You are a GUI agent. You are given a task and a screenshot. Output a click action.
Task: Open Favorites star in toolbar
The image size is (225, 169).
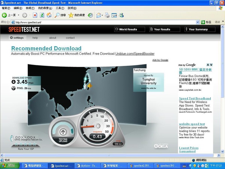click(x=71, y=15)
